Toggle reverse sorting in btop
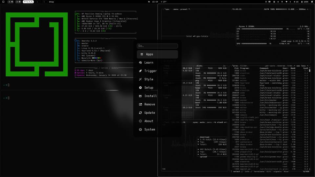 click(x=281, y=66)
